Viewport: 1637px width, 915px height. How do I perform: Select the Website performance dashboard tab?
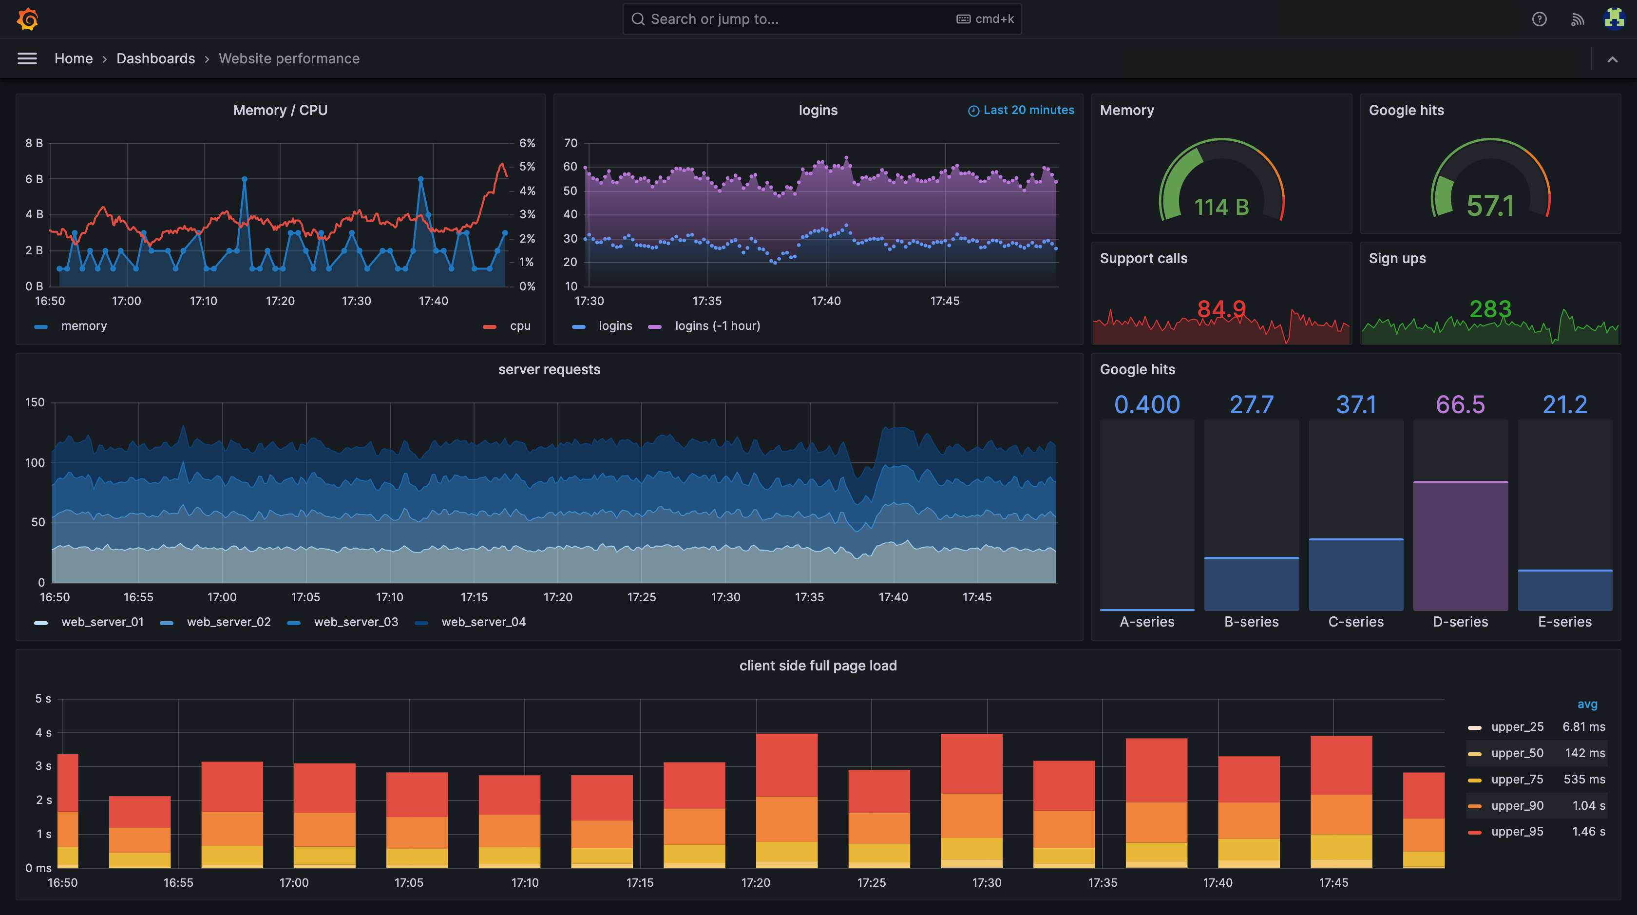pos(289,57)
